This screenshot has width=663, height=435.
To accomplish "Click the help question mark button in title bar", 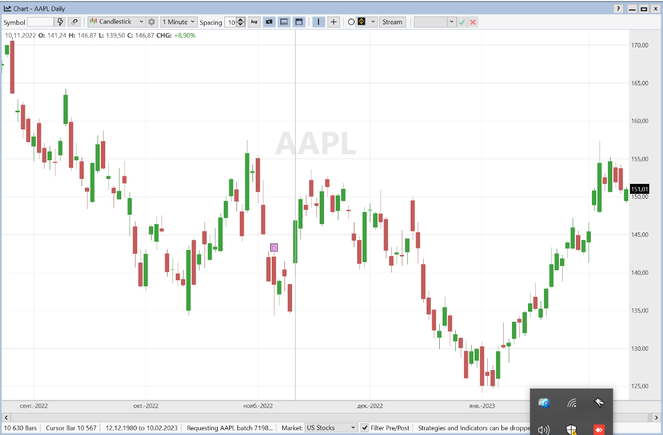I will point(619,9).
